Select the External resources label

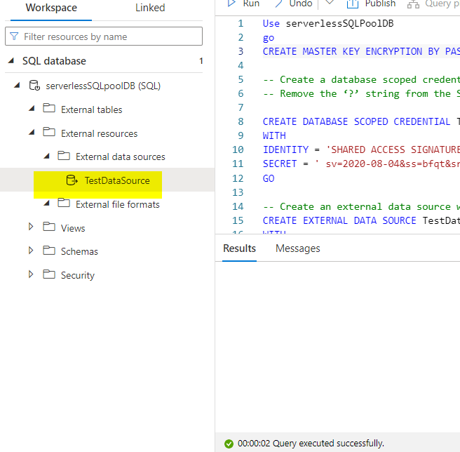click(99, 133)
